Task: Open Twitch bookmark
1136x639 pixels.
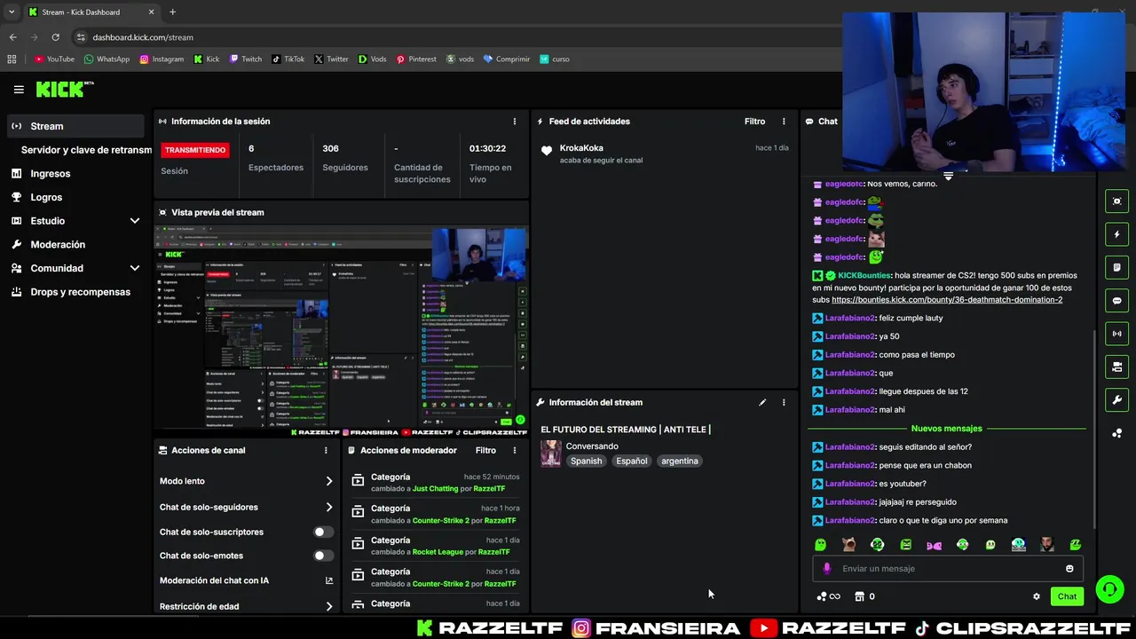Action: [246, 59]
